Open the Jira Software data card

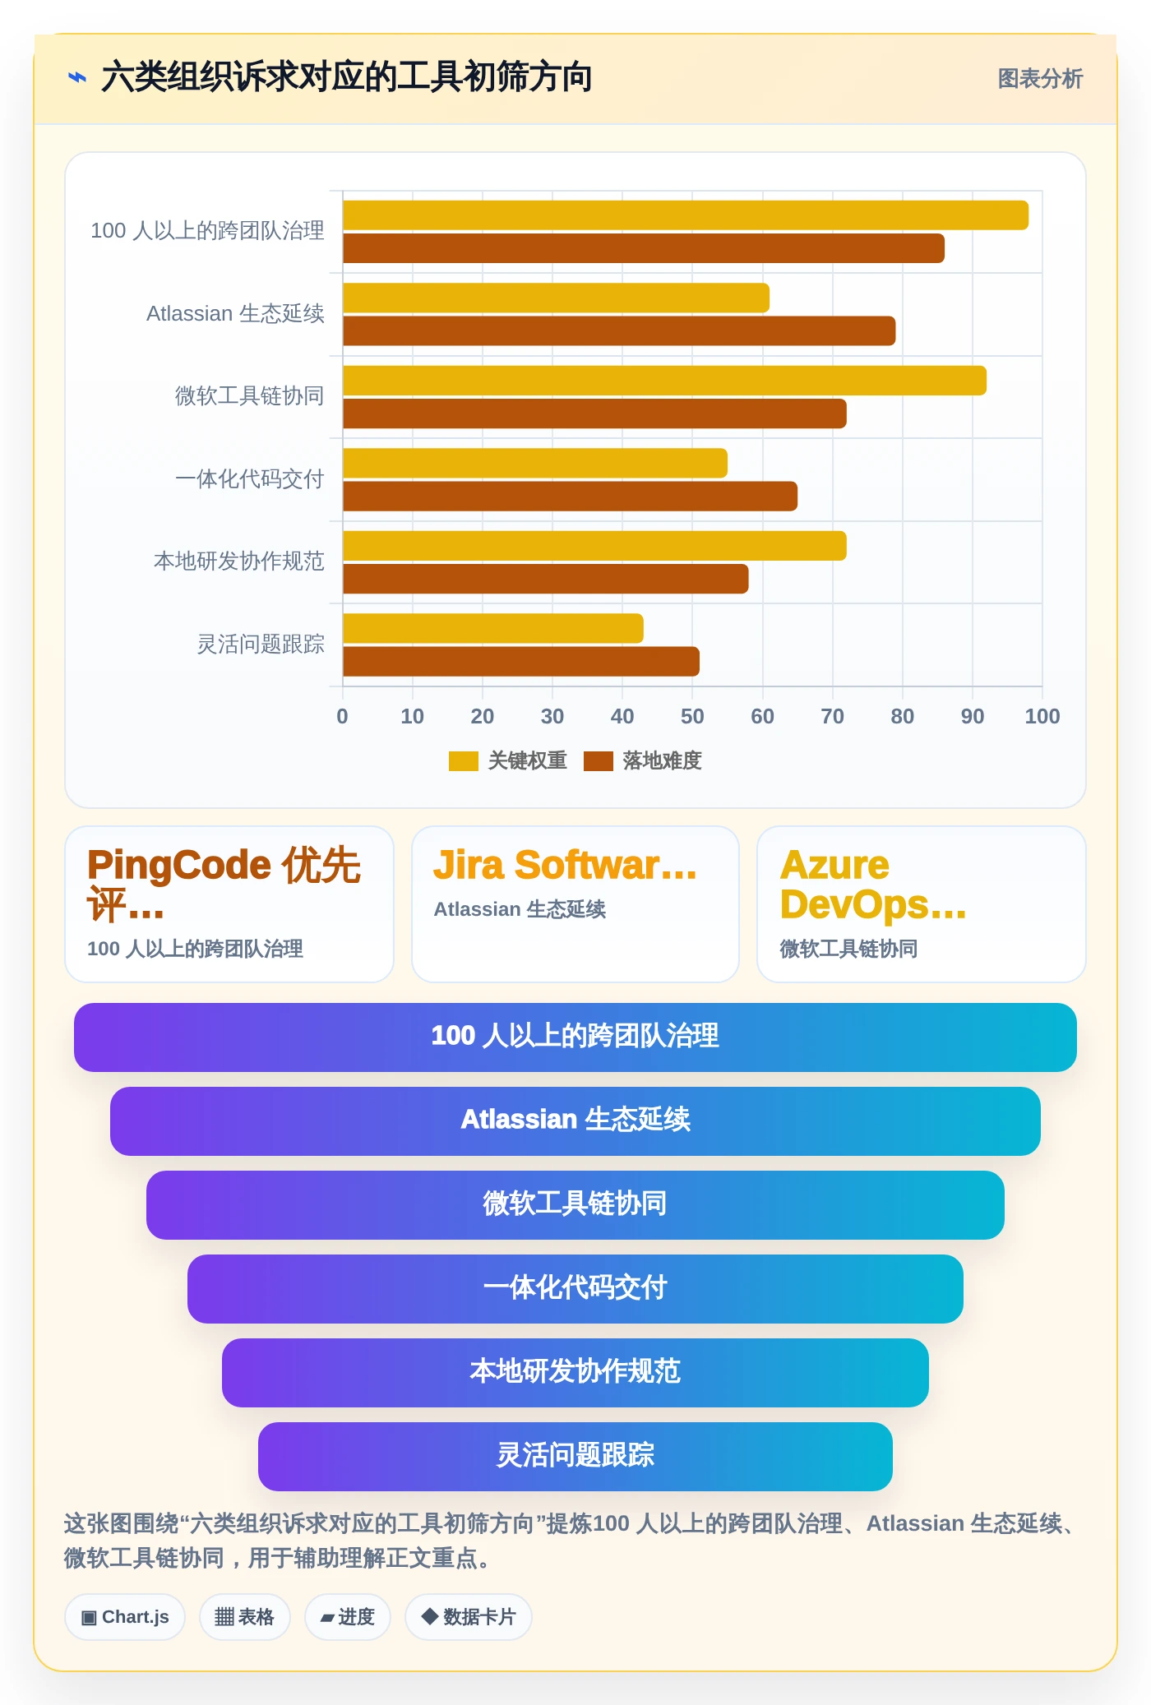[x=575, y=903]
